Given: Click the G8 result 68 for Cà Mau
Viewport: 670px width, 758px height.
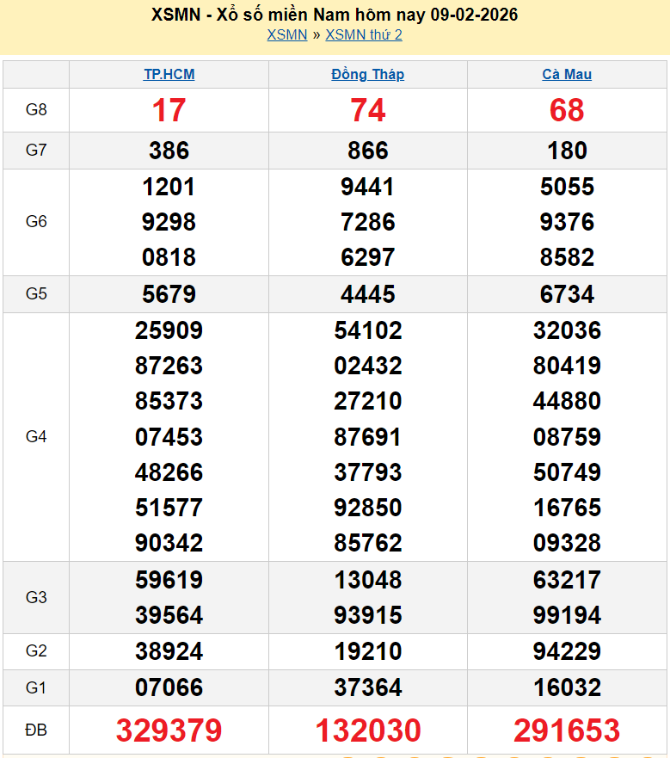Looking at the screenshot, I should tap(567, 110).
